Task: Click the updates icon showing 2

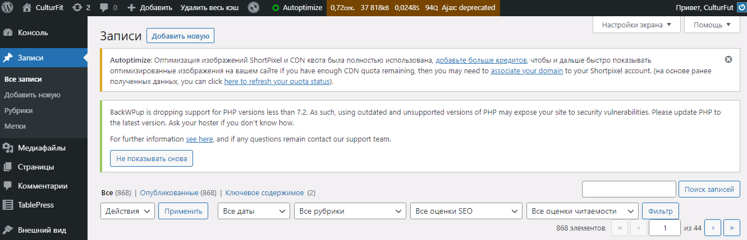Action: click(77, 8)
